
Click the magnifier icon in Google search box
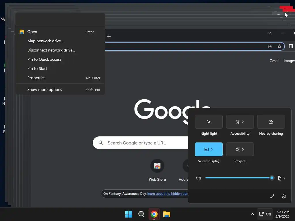[x=101, y=143]
